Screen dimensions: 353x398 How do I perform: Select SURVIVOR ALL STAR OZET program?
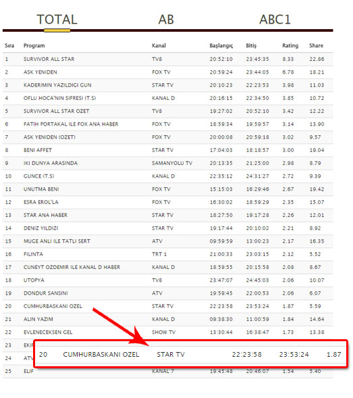[x=56, y=111]
